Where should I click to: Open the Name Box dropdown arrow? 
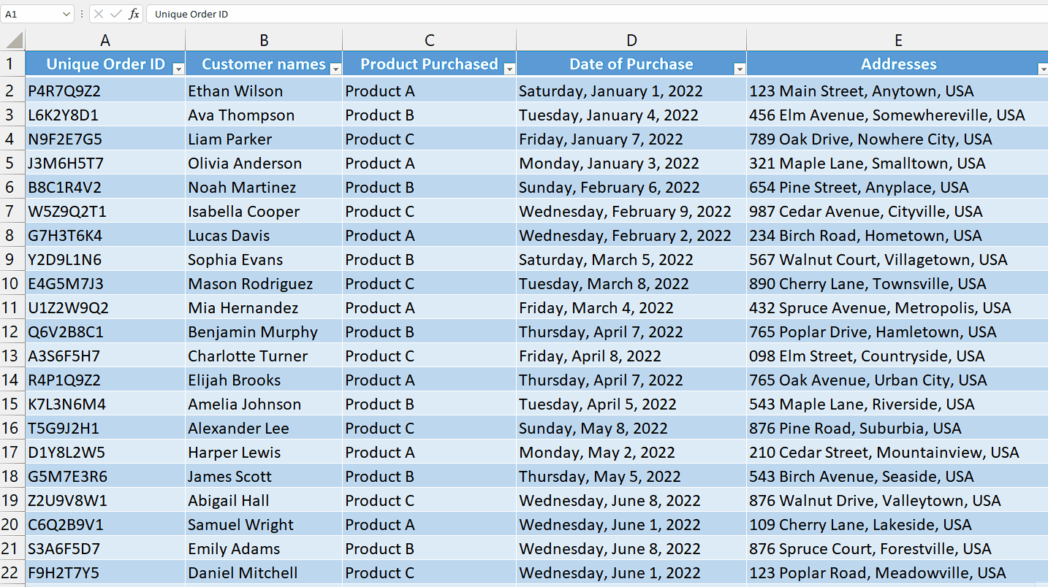[65, 13]
